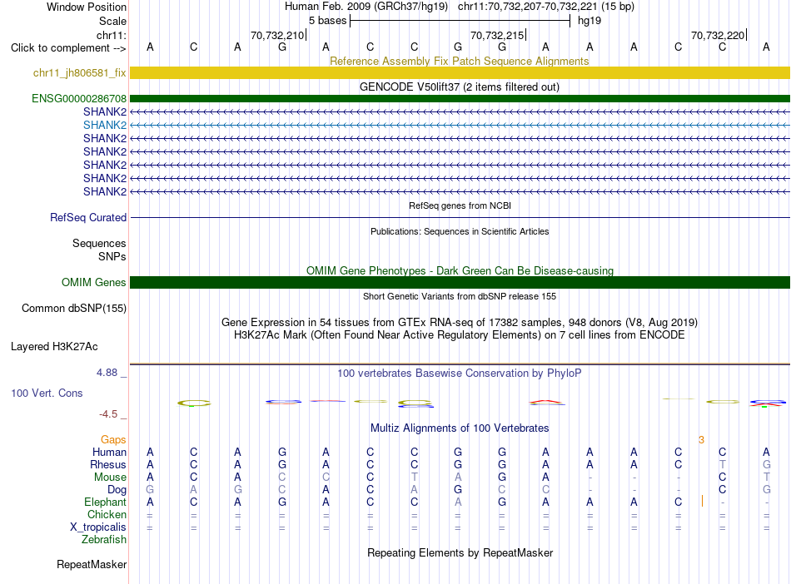Click the chr11: ruler label
This screenshot has width=791, height=584.
(111, 35)
